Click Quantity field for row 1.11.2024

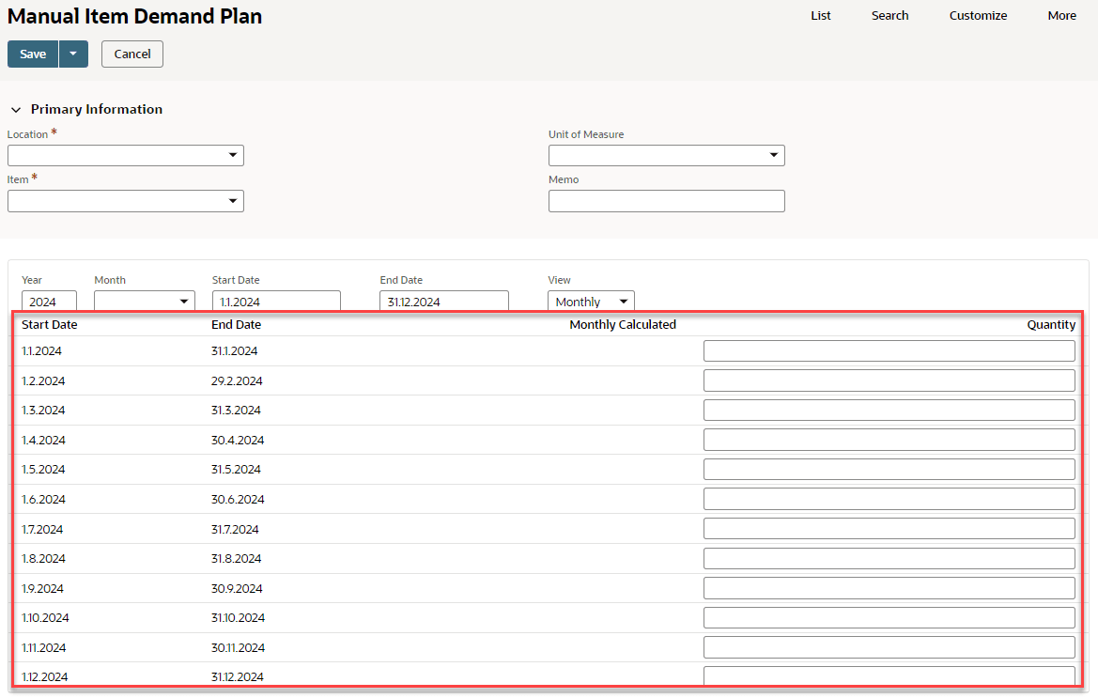pyautogui.click(x=889, y=647)
